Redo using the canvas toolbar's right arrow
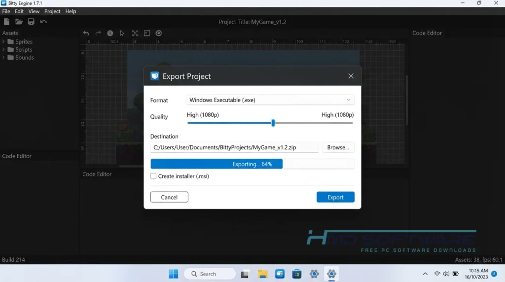 [x=98, y=33]
